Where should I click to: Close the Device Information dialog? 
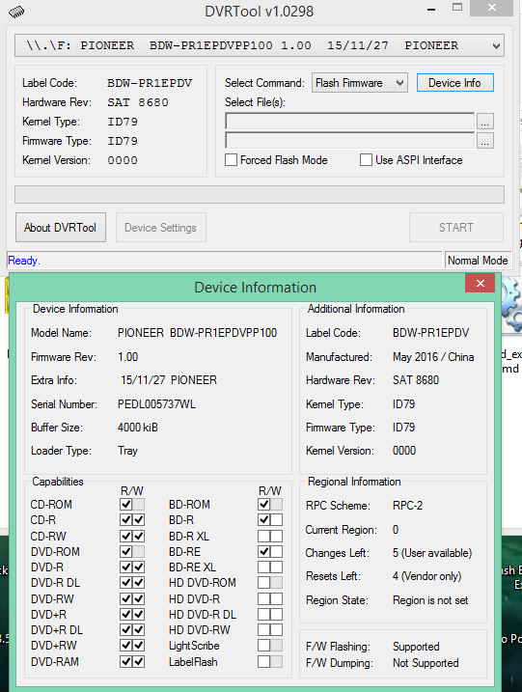point(481,283)
